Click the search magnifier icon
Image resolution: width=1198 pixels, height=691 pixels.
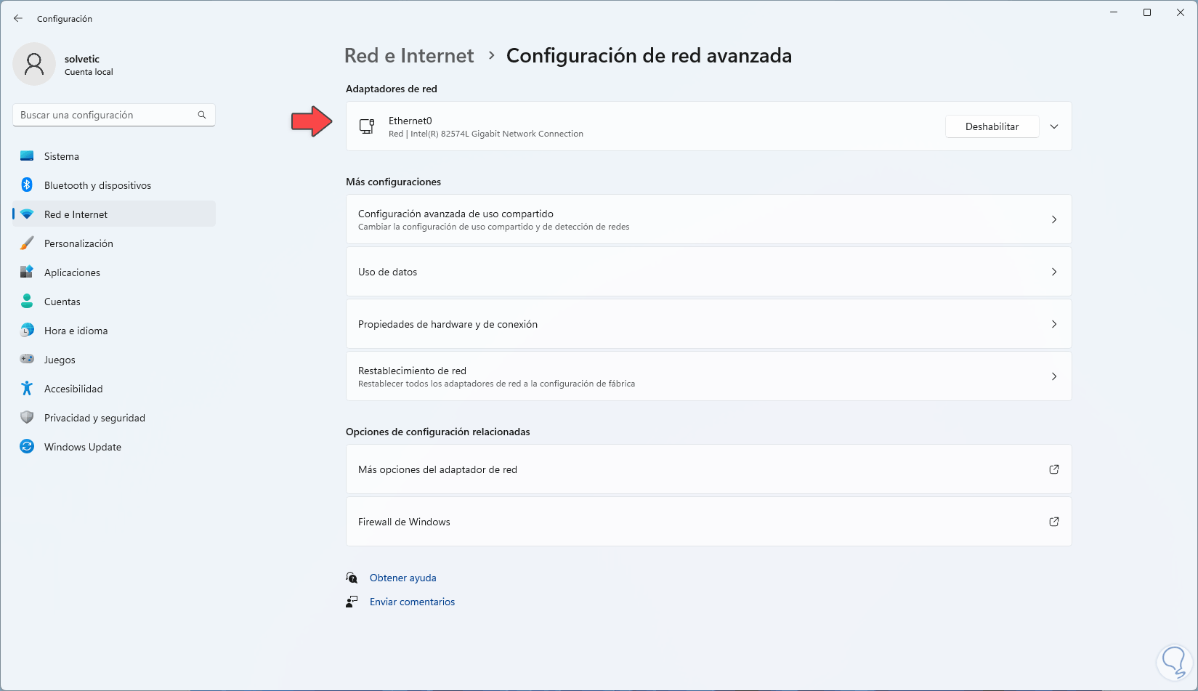202,115
